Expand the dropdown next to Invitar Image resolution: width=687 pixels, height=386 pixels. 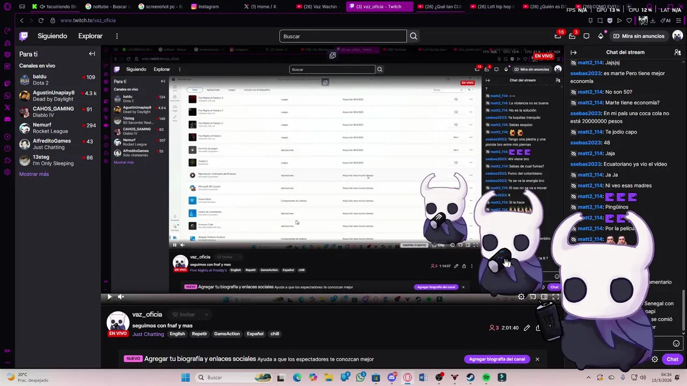[206, 315]
